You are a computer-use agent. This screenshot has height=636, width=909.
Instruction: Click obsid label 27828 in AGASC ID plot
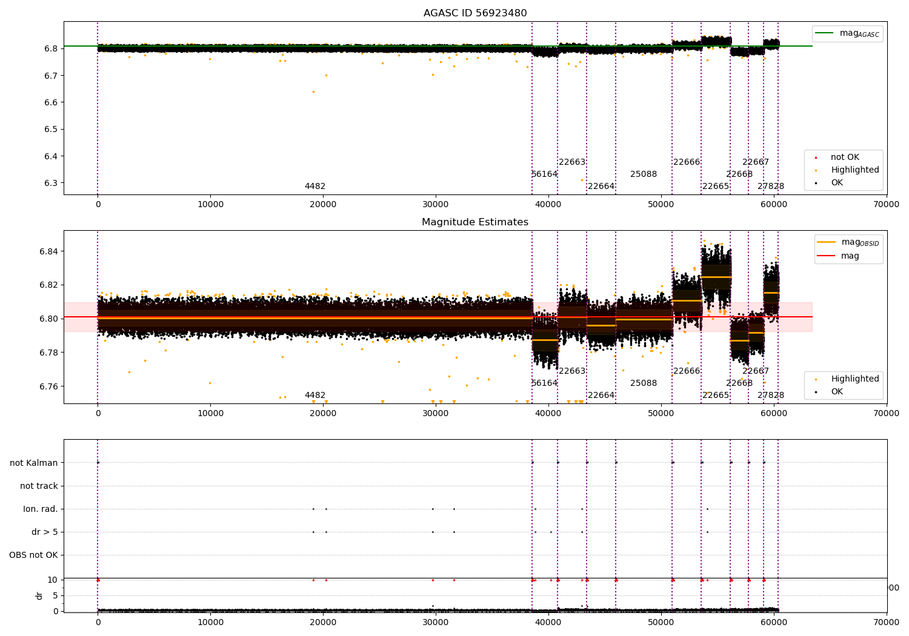(x=771, y=187)
